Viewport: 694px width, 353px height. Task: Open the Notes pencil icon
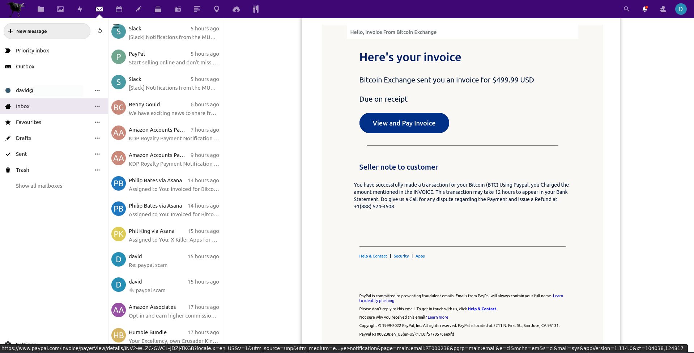pyautogui.click(x=138, y=9)
